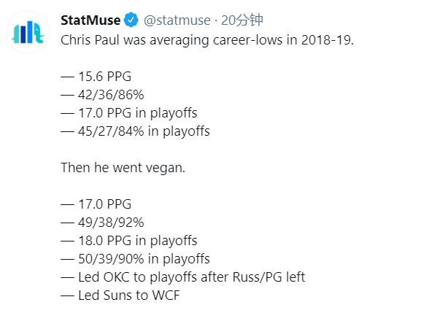Image resolution: width=440 pixels, height=313 pixels.
Task: Open the StatMuse profile avatar
Action: click(28, 33)
